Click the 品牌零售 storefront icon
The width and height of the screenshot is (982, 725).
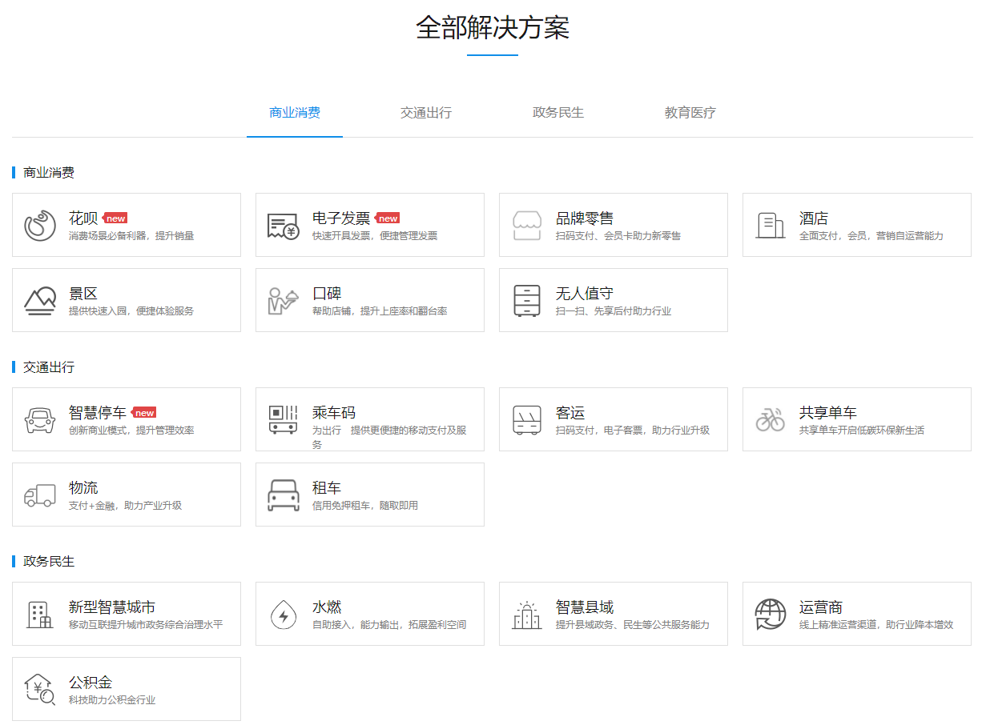point(527,226)
